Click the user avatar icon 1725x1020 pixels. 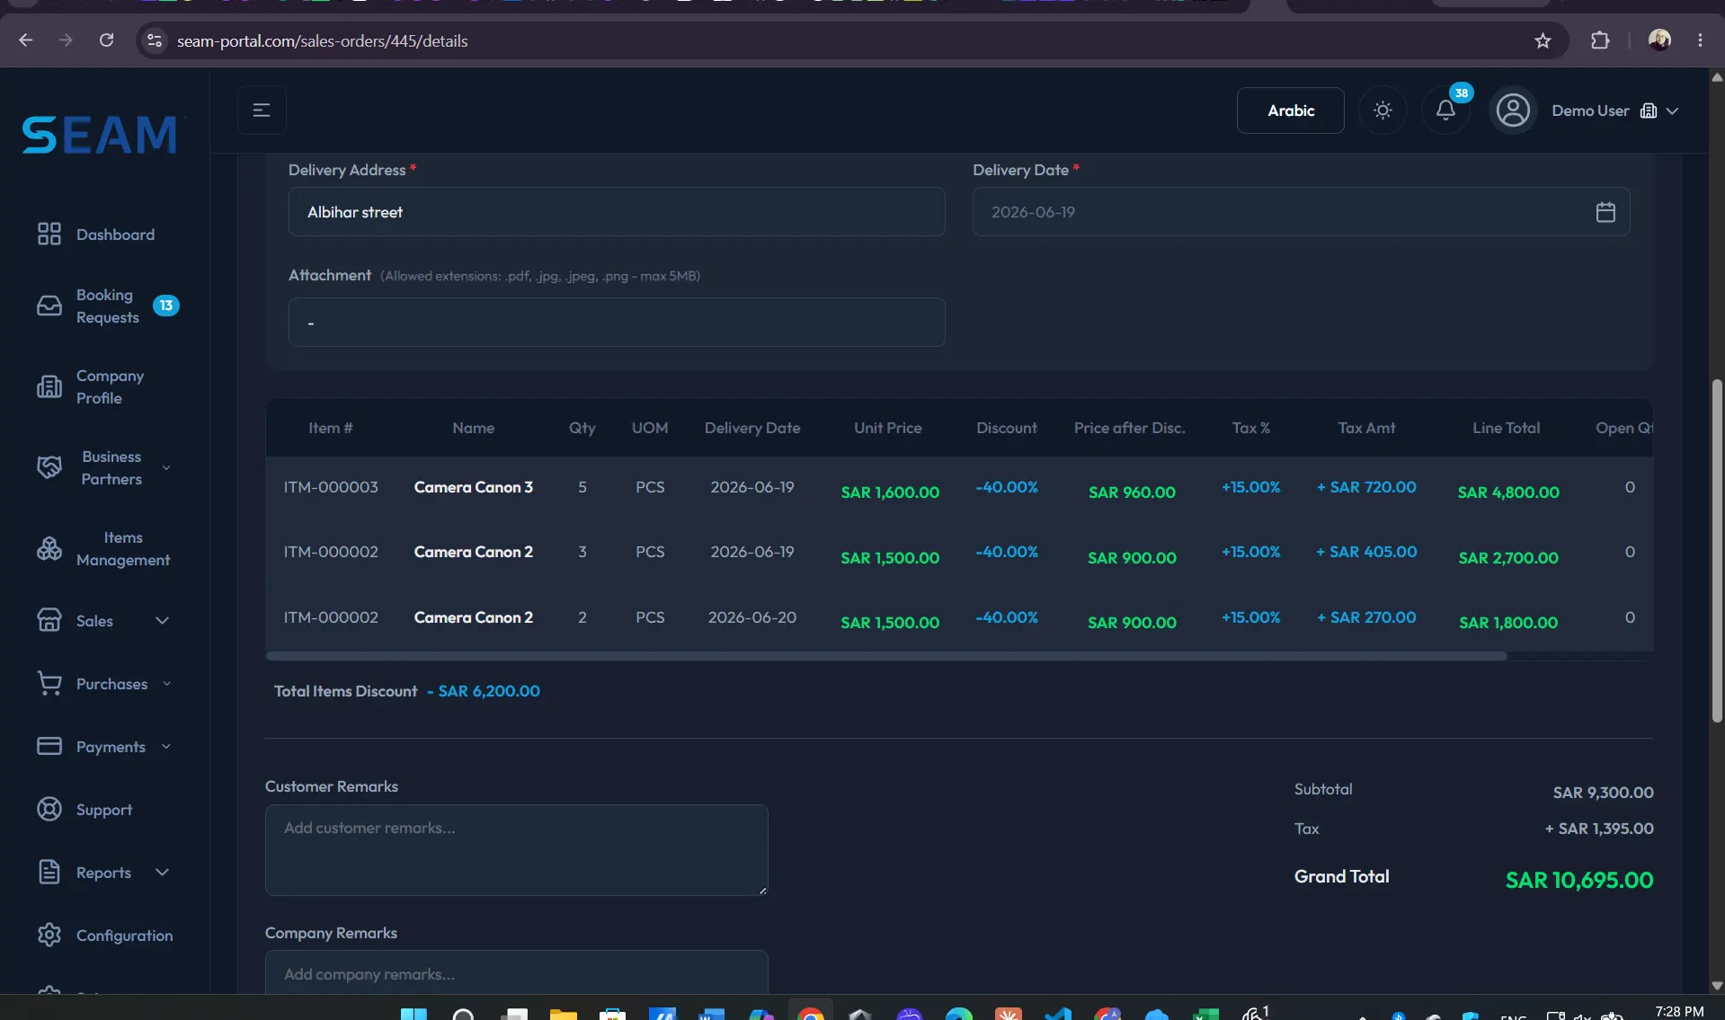click(x=1513, y=111)
